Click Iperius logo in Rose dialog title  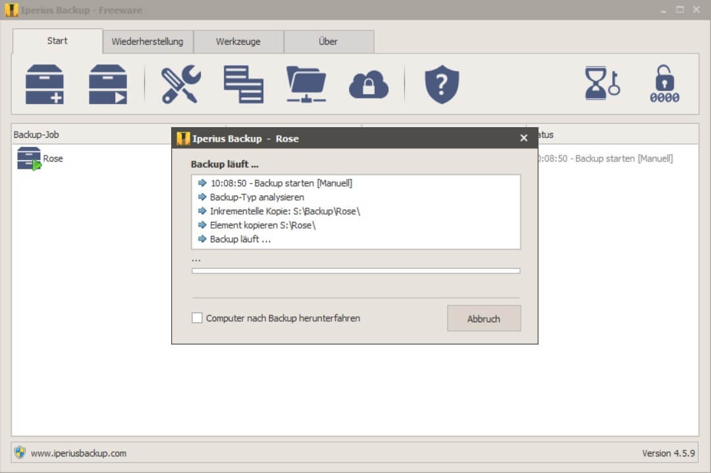tap(183, 138)
